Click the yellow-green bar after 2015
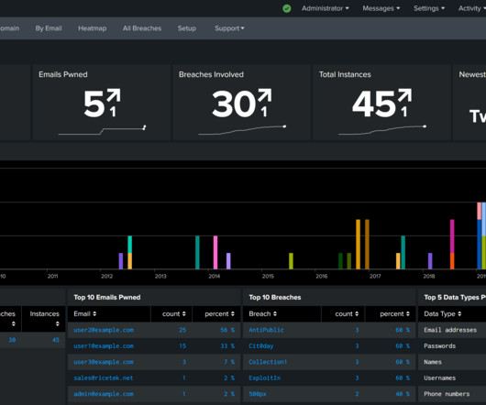The height and width of the screenshot is (405, 486). point(291,261)
